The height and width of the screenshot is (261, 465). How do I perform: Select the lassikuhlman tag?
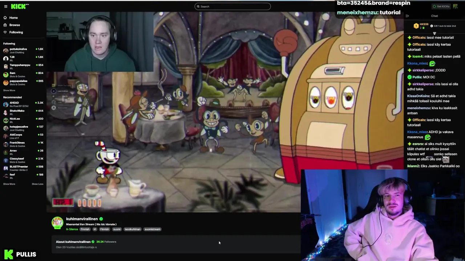132,229
